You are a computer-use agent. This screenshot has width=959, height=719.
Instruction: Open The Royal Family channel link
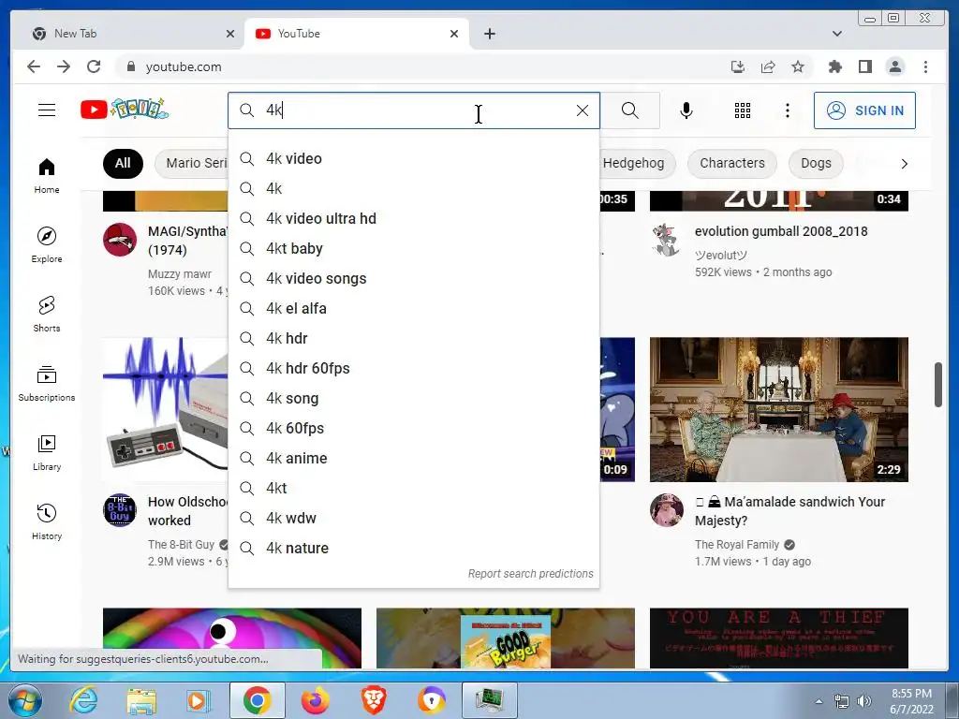(736, 545)
